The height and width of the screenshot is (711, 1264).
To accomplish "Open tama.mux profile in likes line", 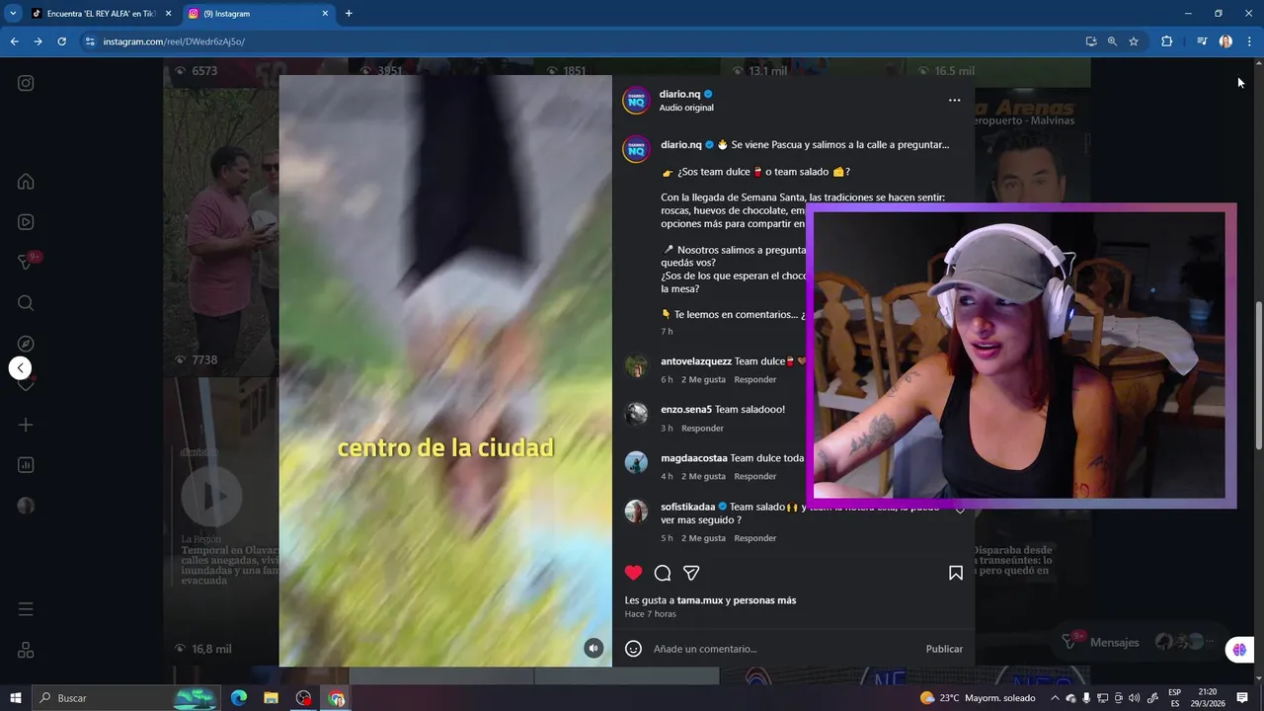I will [700, 600].
